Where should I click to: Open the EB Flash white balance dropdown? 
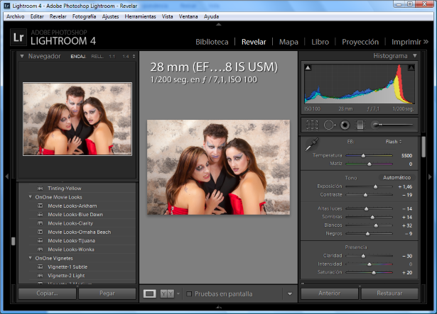[x=394, y=142]
